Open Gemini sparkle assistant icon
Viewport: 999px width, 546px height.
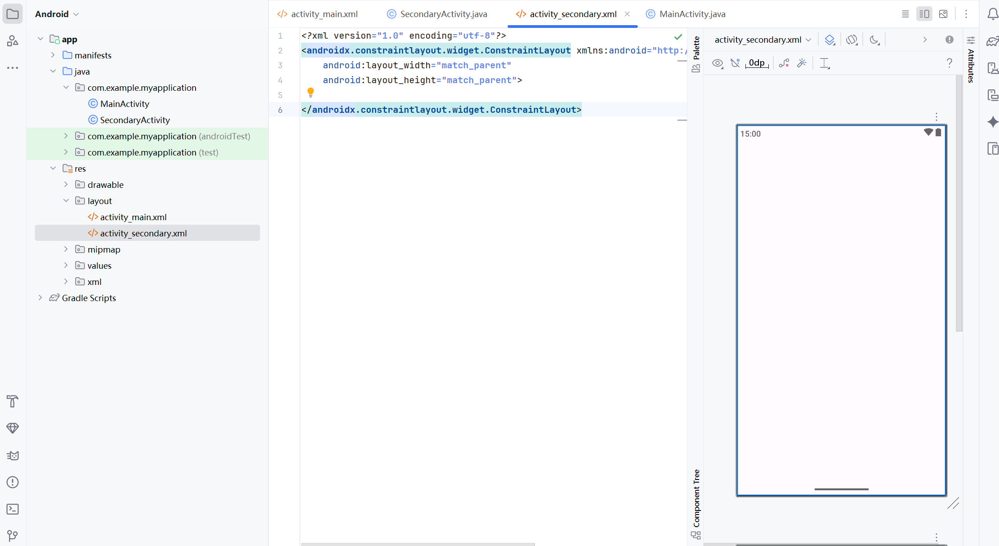point(993,122)
